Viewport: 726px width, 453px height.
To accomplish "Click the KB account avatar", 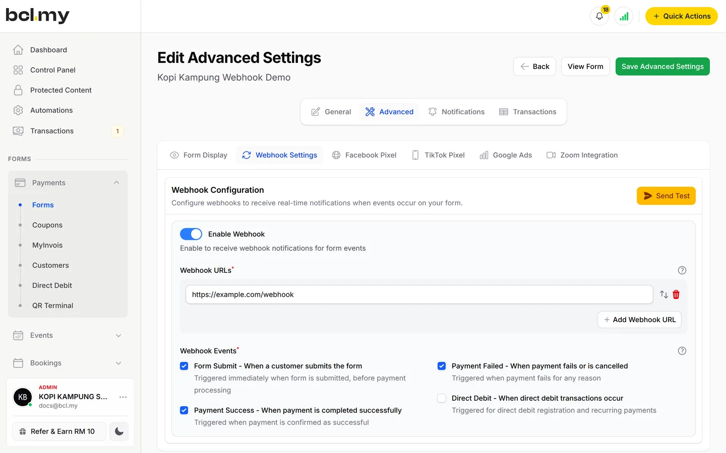I will click(23, 397).
